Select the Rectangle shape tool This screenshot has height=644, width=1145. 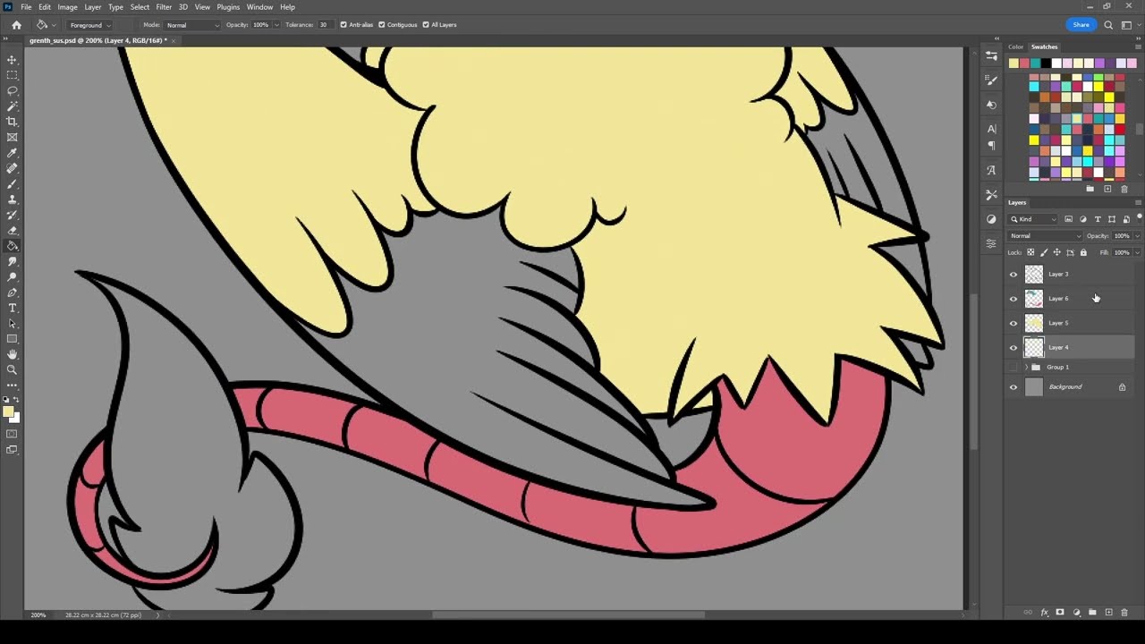pos(13,339)
